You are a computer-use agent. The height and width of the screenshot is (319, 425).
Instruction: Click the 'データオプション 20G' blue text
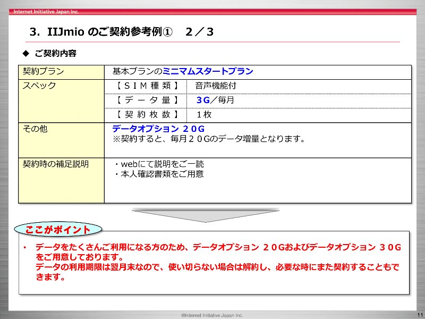158,129
